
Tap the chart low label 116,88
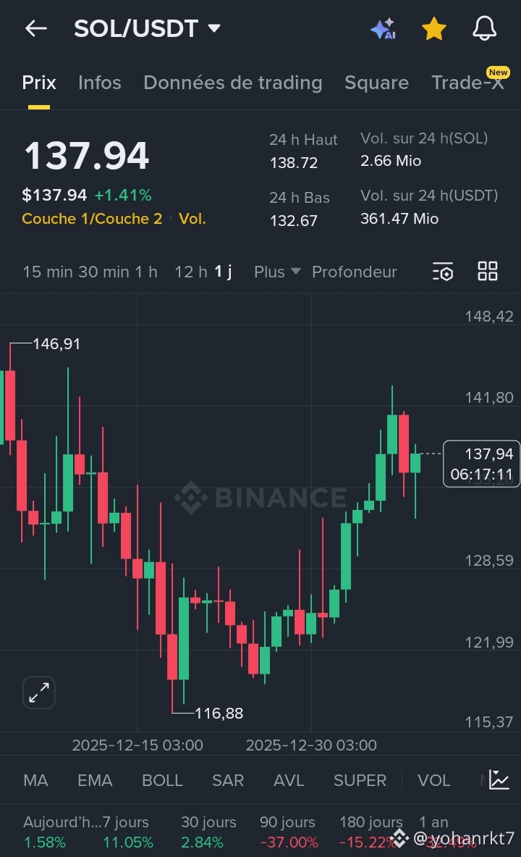pyautogui.click(x=219, y=714)
